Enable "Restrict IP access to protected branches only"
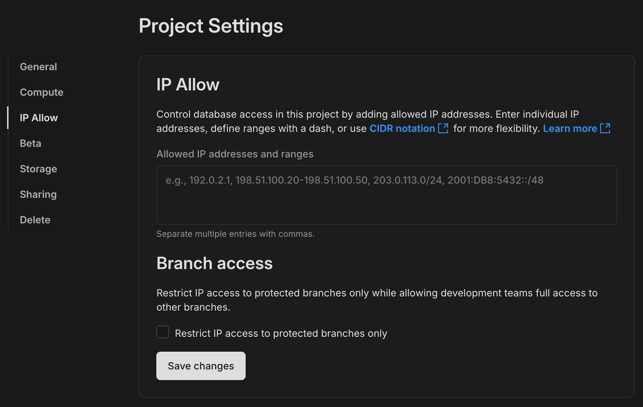643x407 pixels. pos(163,332)
